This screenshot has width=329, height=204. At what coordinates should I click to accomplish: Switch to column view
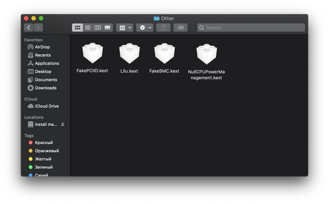click(x=98, y=27)
